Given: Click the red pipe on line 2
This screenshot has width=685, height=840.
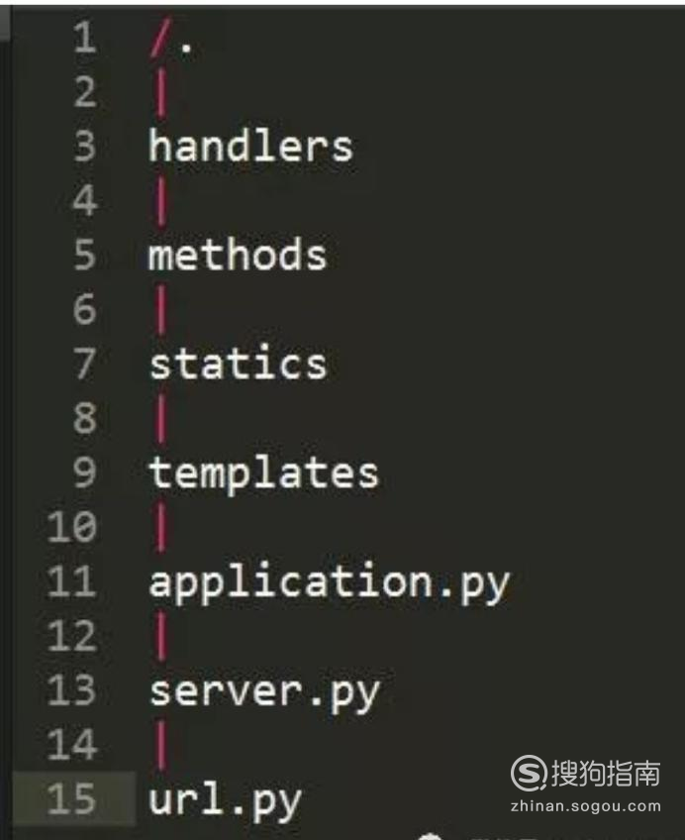Looking at the screenshot, I should point(161,92).
